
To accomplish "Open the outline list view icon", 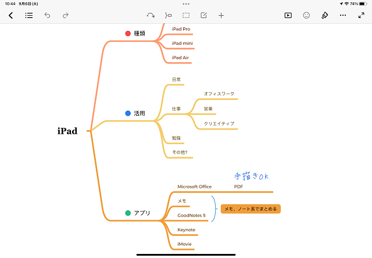I will tap(29, 16).
